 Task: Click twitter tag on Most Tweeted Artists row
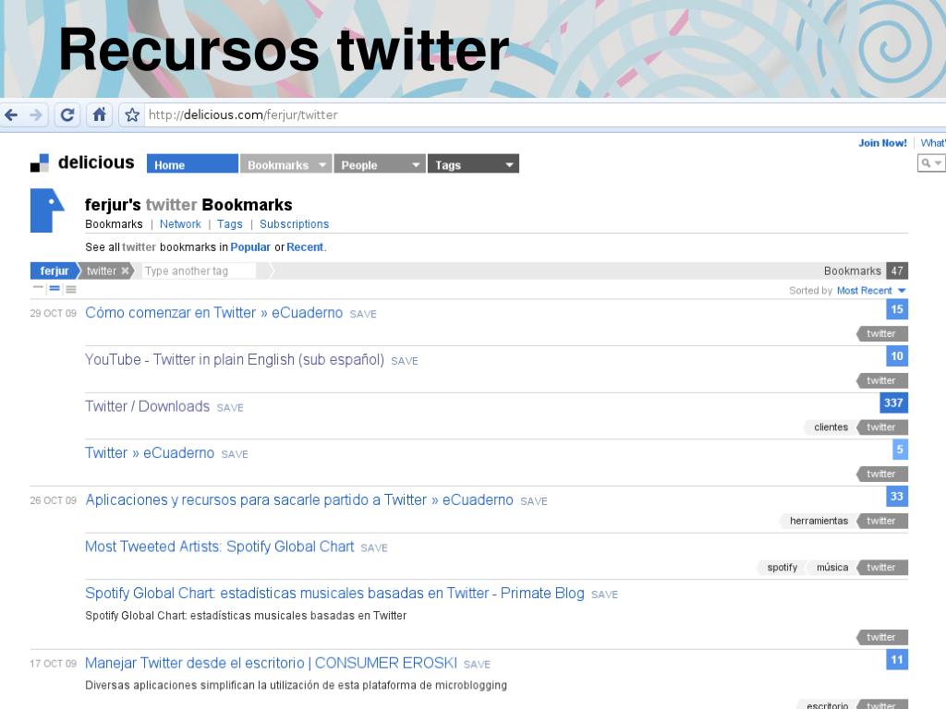pyautogui.click(x=882, y=568)
